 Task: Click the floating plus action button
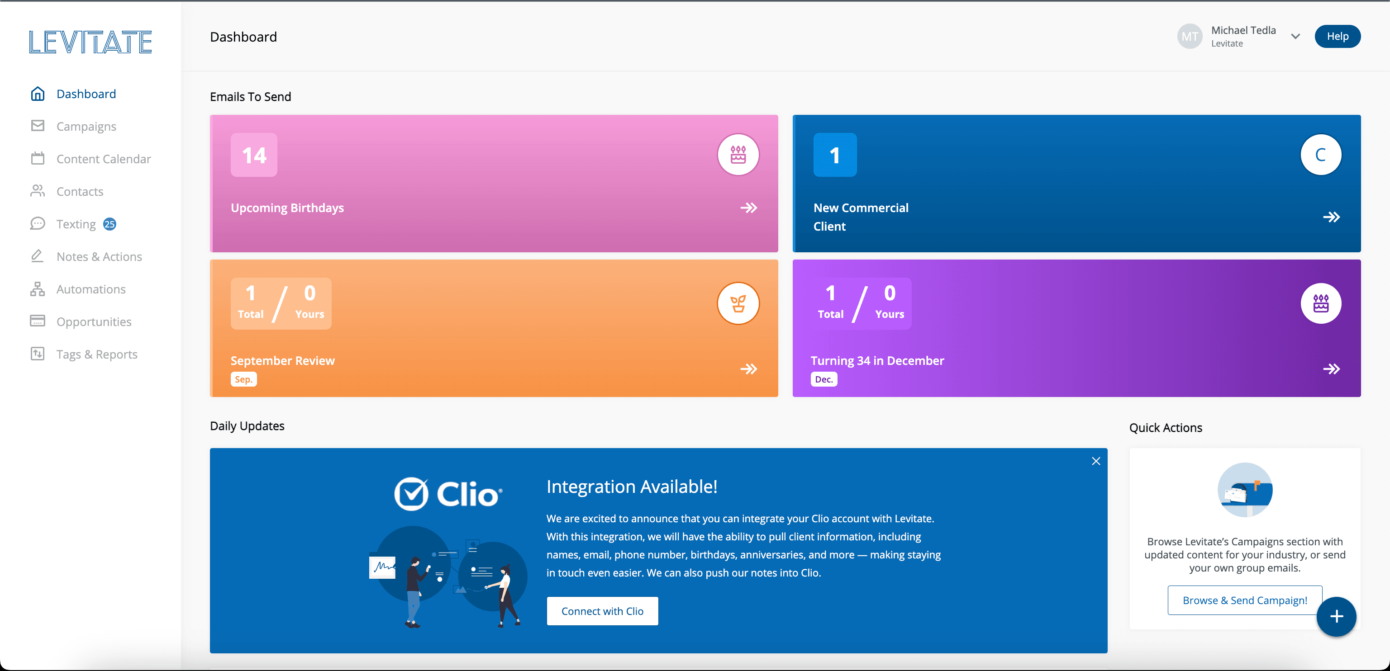(1336, 617)
